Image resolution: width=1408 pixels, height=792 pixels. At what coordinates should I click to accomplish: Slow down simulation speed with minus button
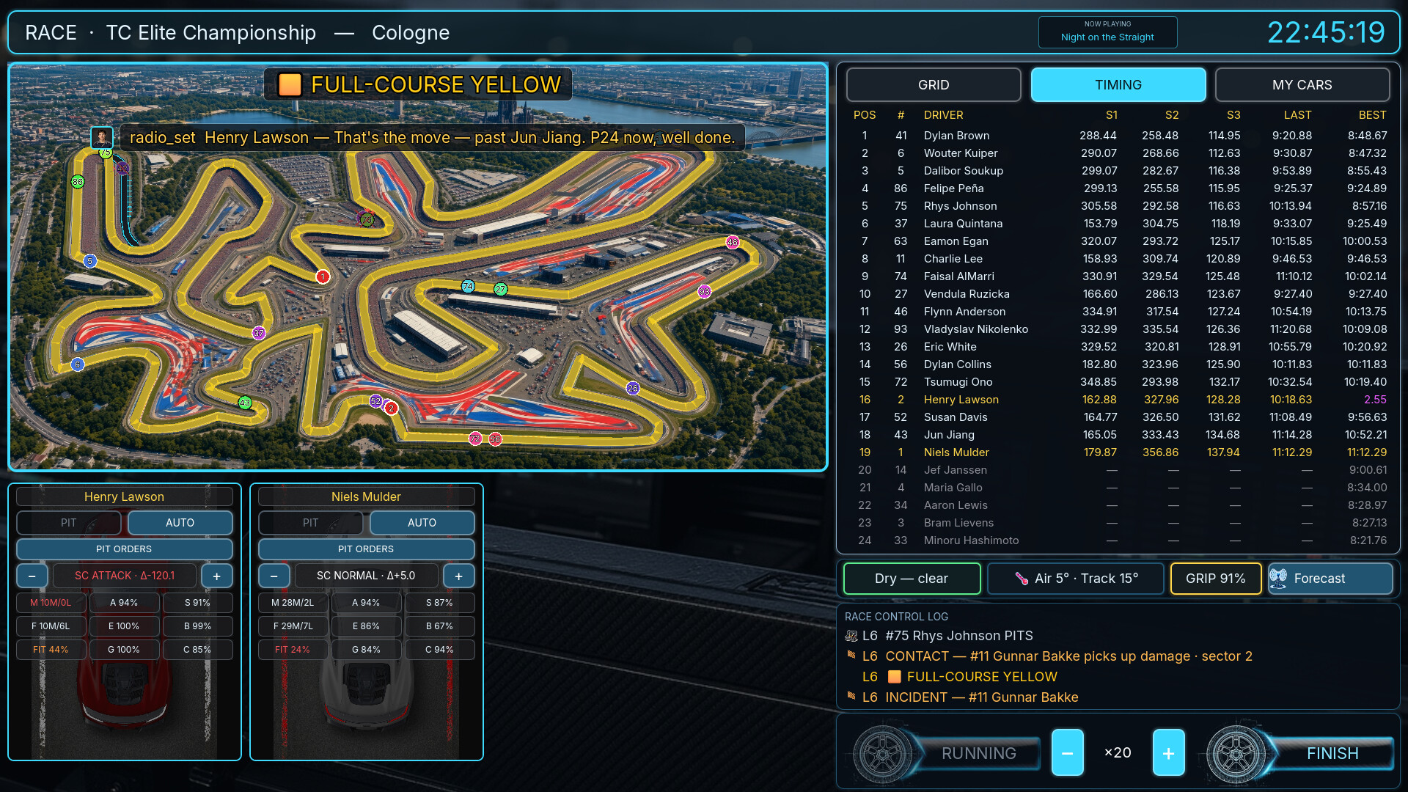(x=1068, y=752)
